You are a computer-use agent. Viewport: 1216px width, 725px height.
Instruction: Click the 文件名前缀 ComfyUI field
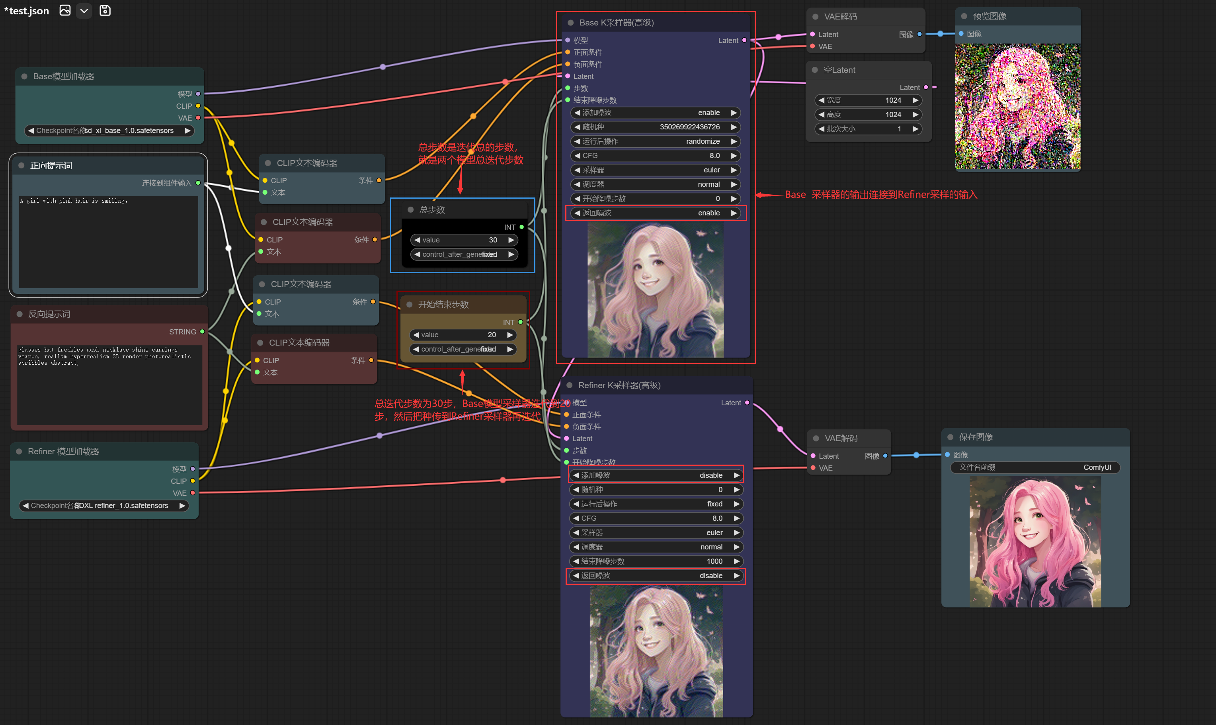1035,467
